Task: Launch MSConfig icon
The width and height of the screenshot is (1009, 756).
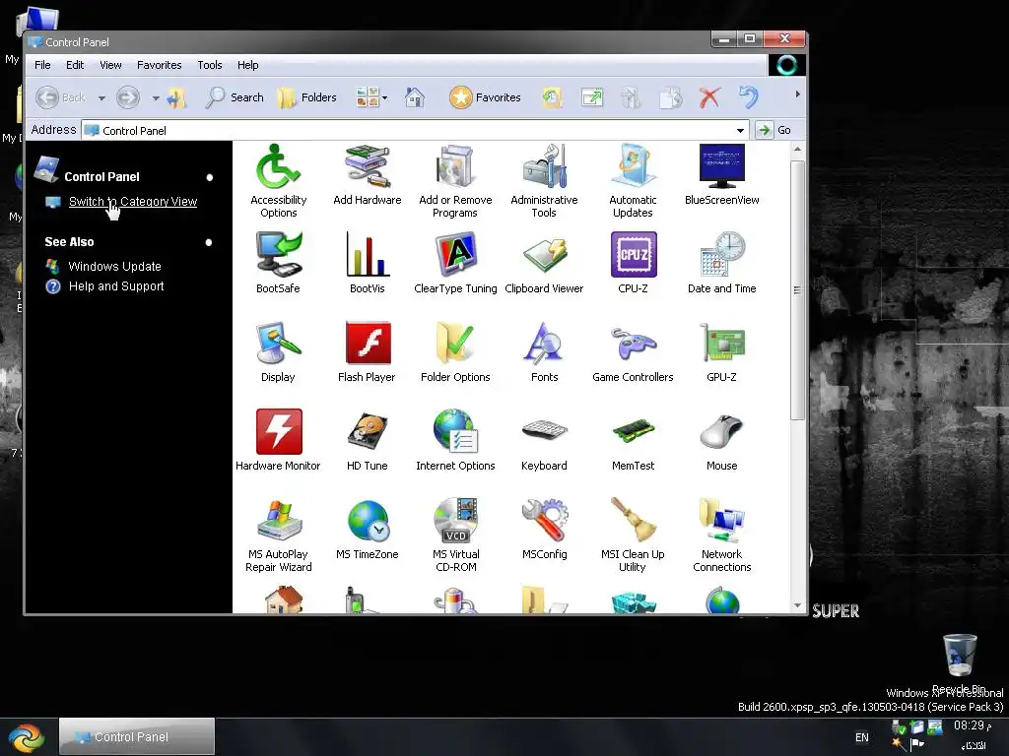Action: tap(544, 529)
